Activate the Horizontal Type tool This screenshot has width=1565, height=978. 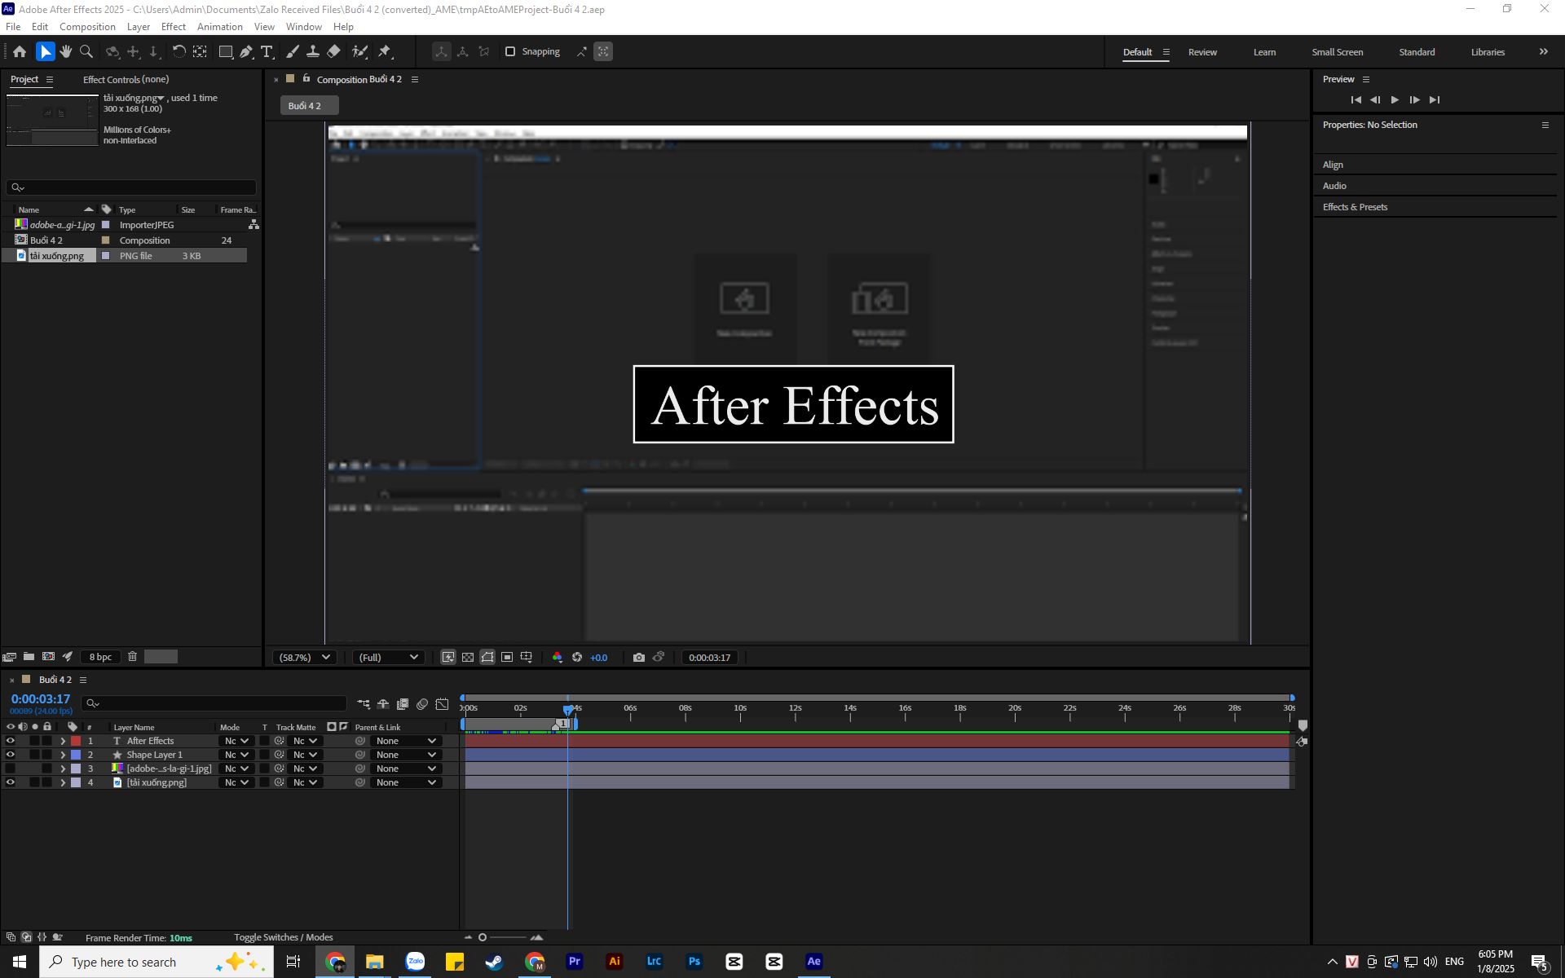coord(267,51)
